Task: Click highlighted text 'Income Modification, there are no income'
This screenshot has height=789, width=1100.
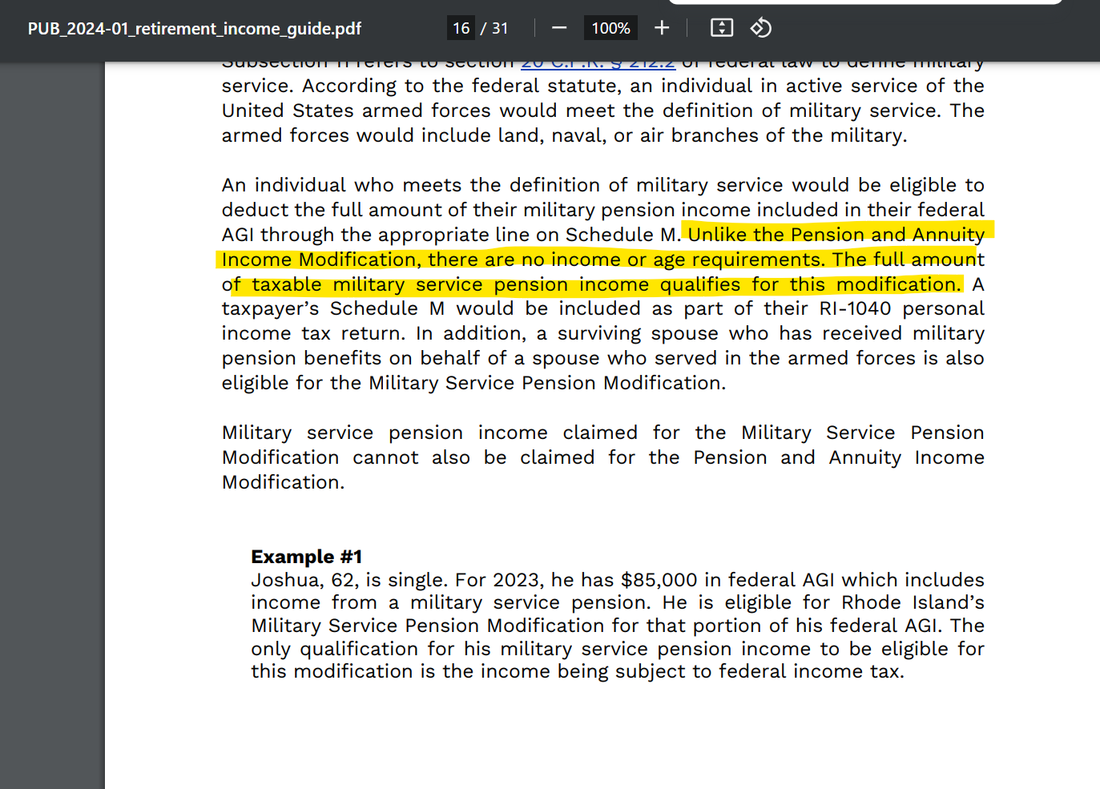Action: tap(421, 260)
